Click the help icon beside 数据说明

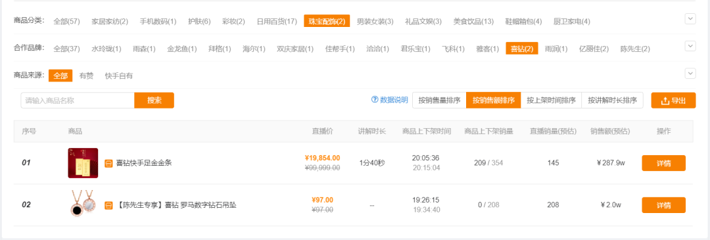click(x=375, y=100)
